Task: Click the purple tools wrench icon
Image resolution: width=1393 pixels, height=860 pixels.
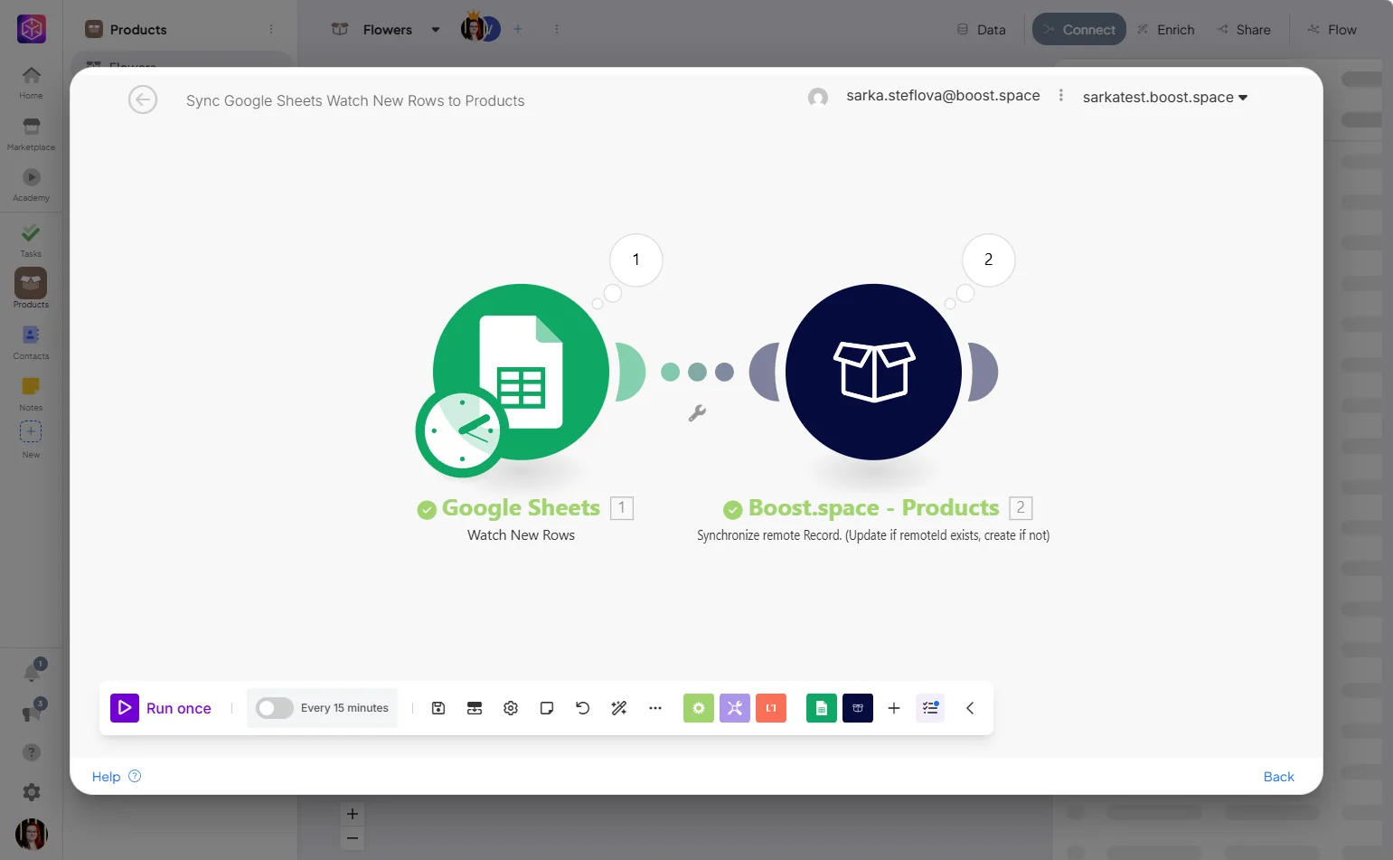Action: (x=735, y=708)
